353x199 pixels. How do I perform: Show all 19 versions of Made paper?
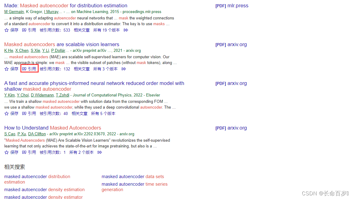107,30
